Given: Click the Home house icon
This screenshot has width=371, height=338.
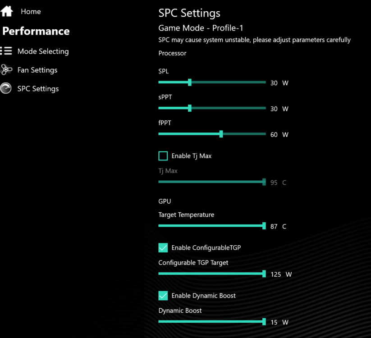Looking at the screenshot, I should coord(7,11).
